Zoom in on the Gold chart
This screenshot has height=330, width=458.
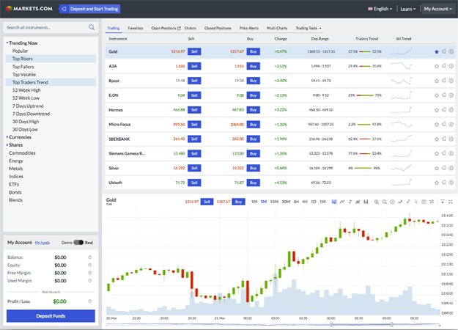(x=377, y=202)
